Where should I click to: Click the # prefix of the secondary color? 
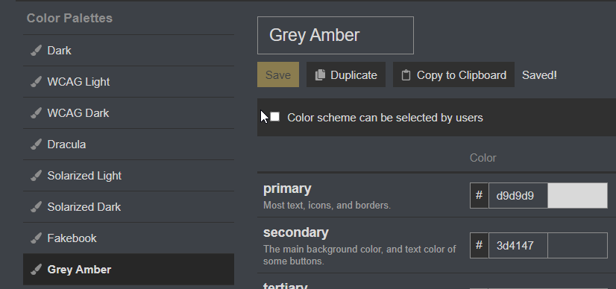click(x=479, y=246)
